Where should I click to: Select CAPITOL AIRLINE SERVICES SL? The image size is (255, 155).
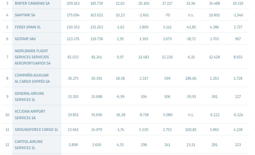[x=29, y=145]
